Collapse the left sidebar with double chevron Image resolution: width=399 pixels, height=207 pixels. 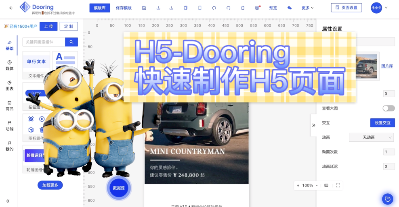click(x=8, y=201)
